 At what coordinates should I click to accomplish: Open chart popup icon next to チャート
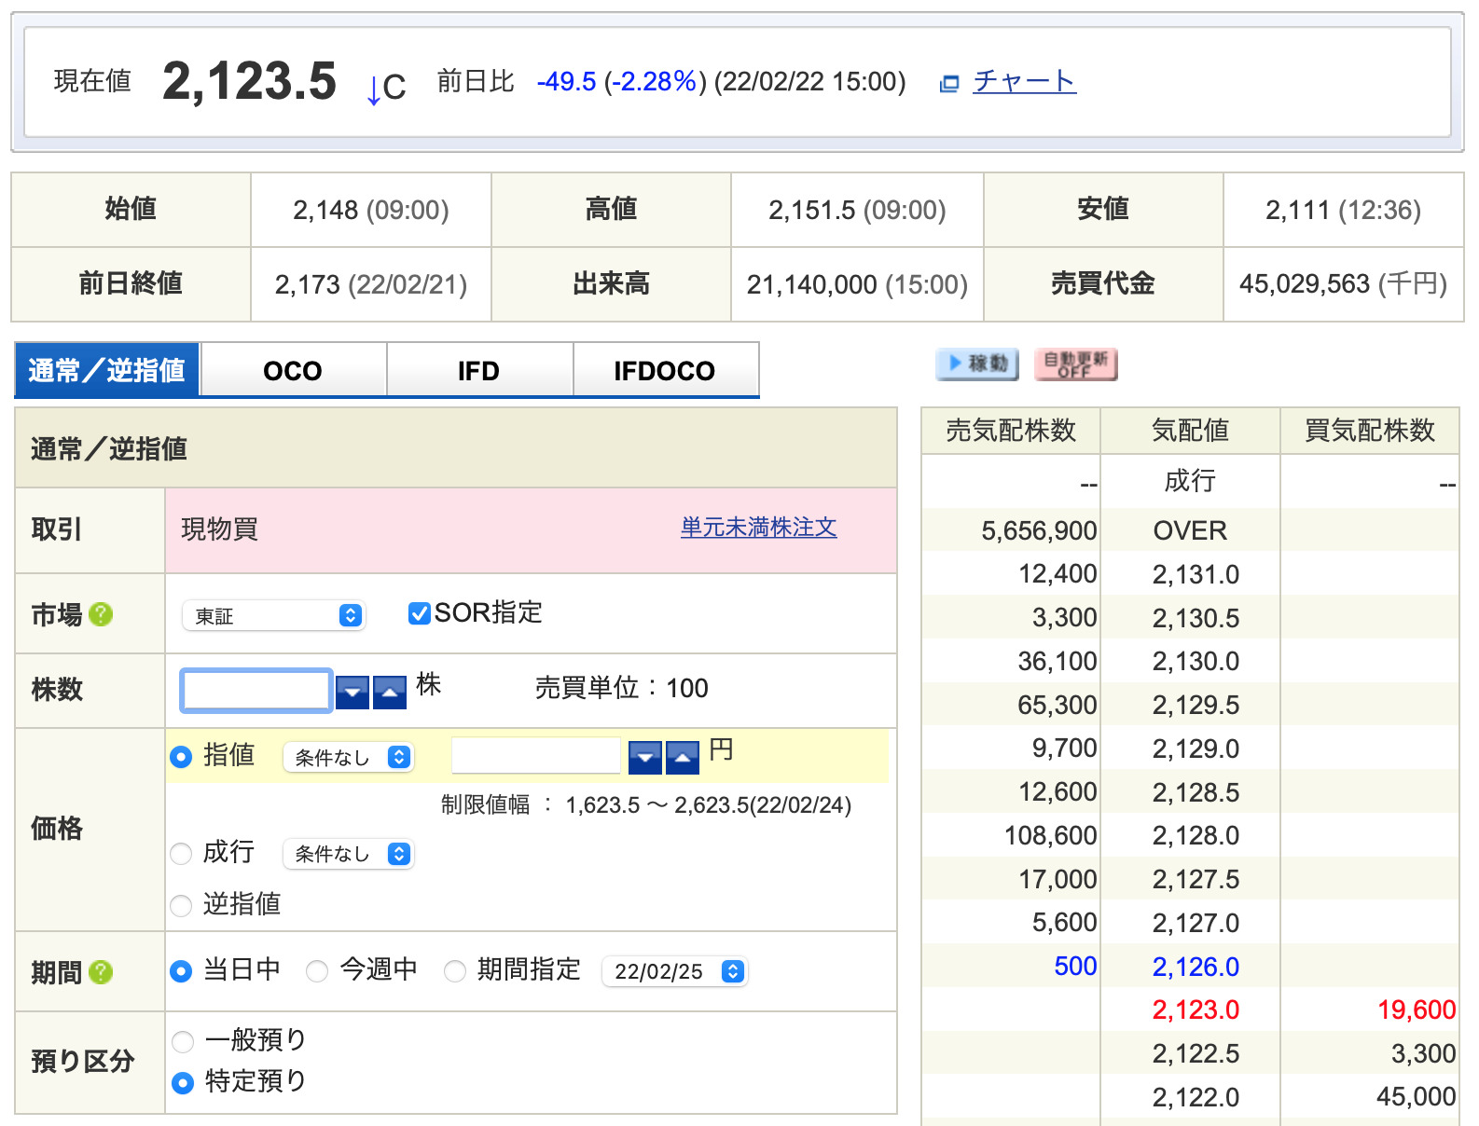(949, 84)
